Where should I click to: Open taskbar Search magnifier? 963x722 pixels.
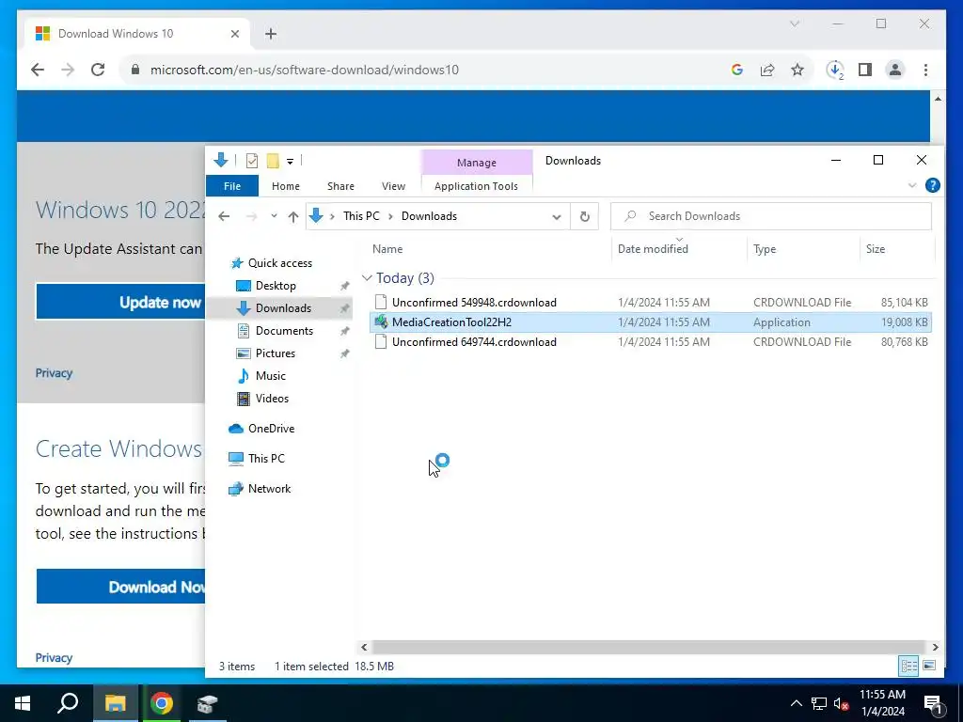[68, 703]
